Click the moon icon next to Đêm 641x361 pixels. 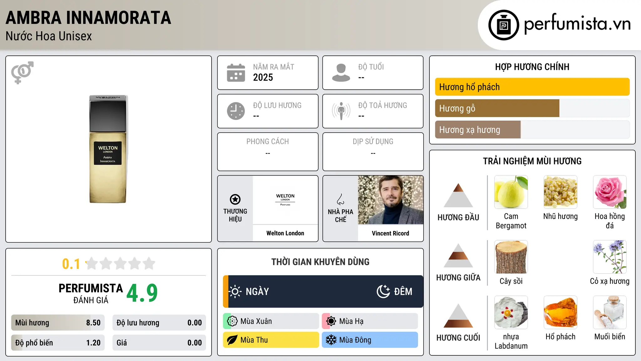click(383, 291)
